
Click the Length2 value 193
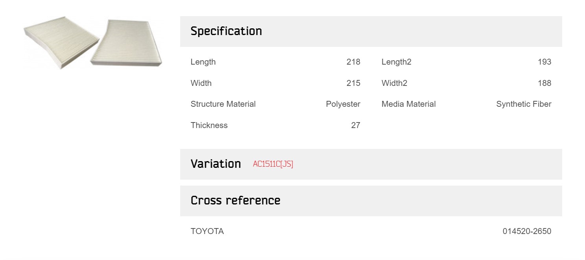(x=544, y=62)
